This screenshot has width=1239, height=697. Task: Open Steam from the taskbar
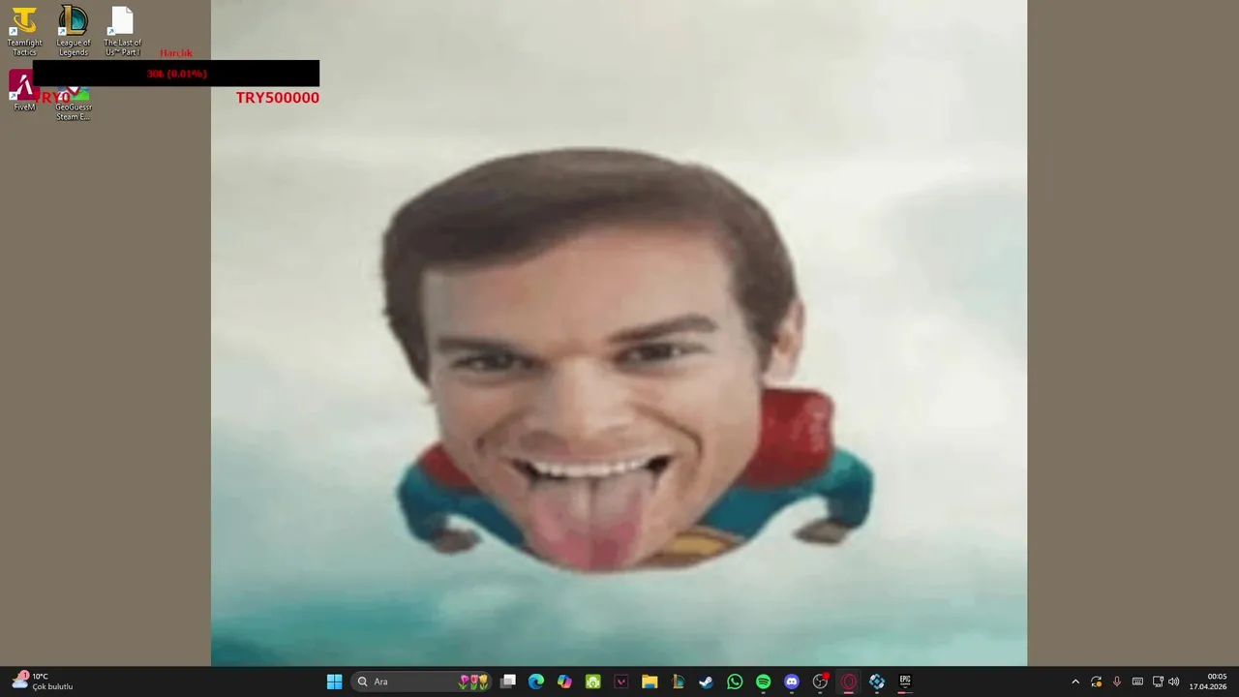(706, 682)
